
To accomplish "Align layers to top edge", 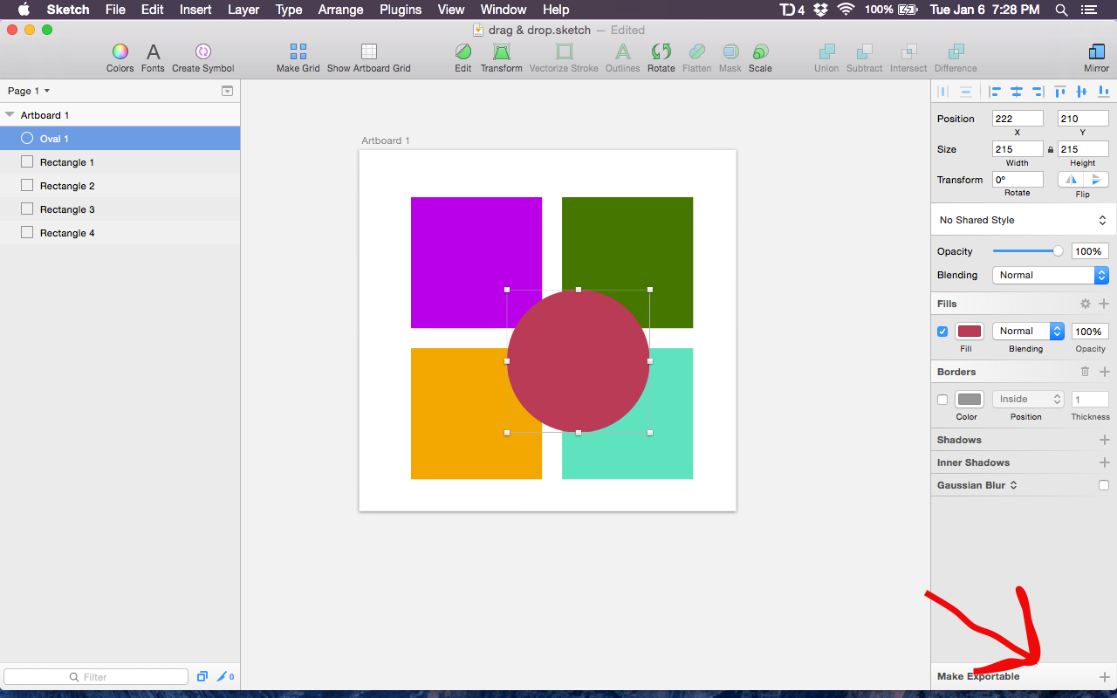I will [1060, 91].
